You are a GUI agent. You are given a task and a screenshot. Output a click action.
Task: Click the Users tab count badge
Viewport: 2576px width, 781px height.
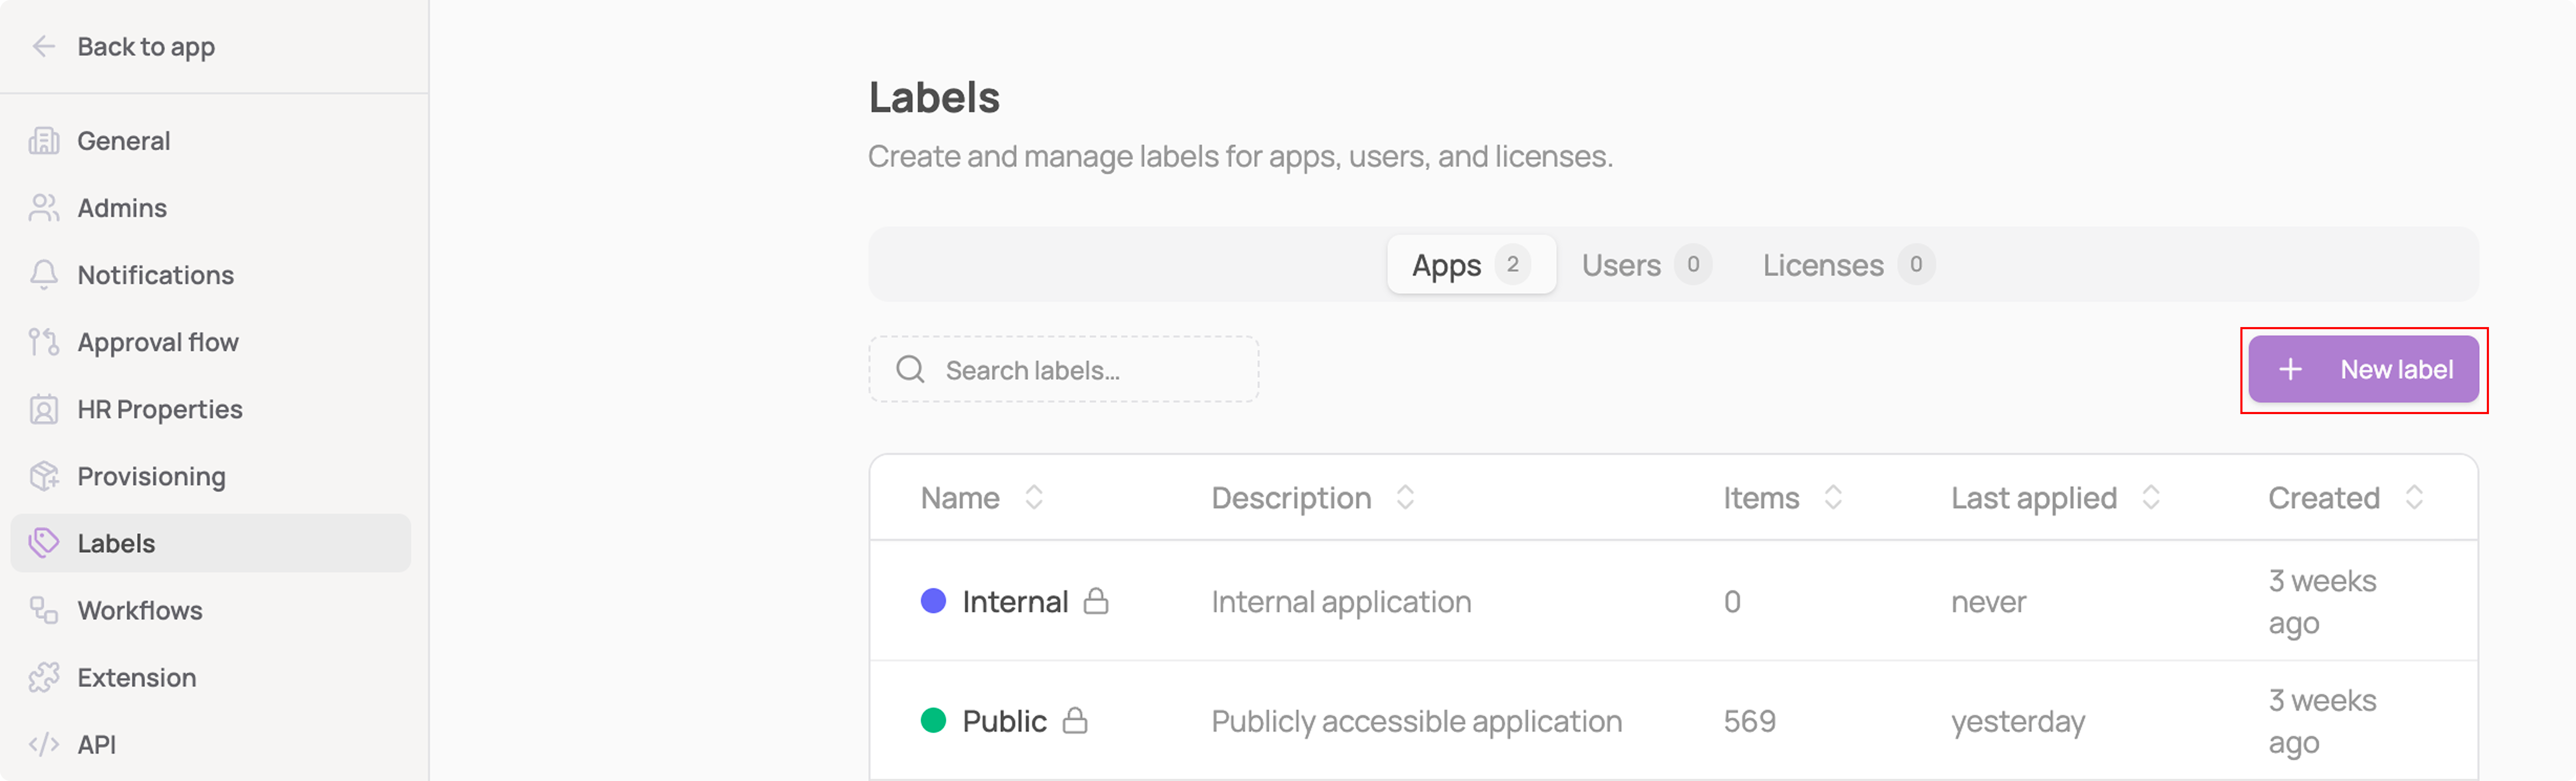point(1692,264)
